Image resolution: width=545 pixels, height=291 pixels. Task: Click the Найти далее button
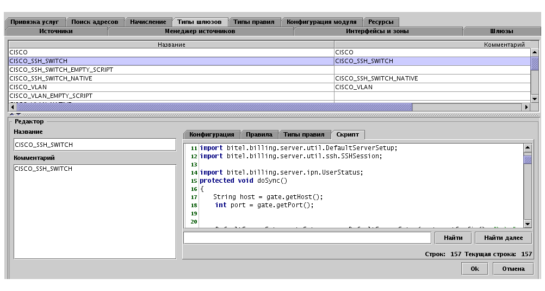[503, 238]
